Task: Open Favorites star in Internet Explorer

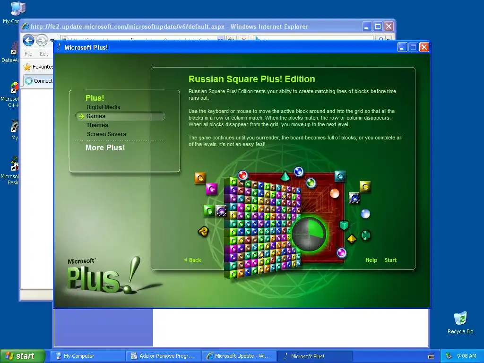Action: coord(27,67)
